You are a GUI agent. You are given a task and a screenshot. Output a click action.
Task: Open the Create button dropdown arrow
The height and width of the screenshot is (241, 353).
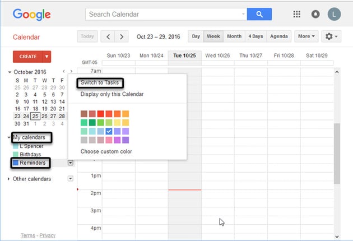pyautogui.click(x=47, y=57)
